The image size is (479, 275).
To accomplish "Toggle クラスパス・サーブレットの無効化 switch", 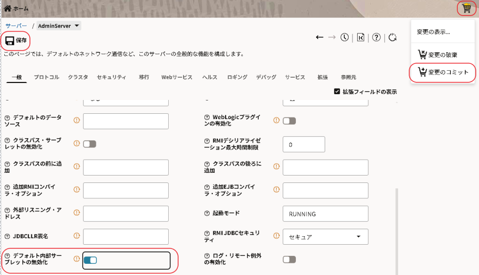I will coord(89,144).
